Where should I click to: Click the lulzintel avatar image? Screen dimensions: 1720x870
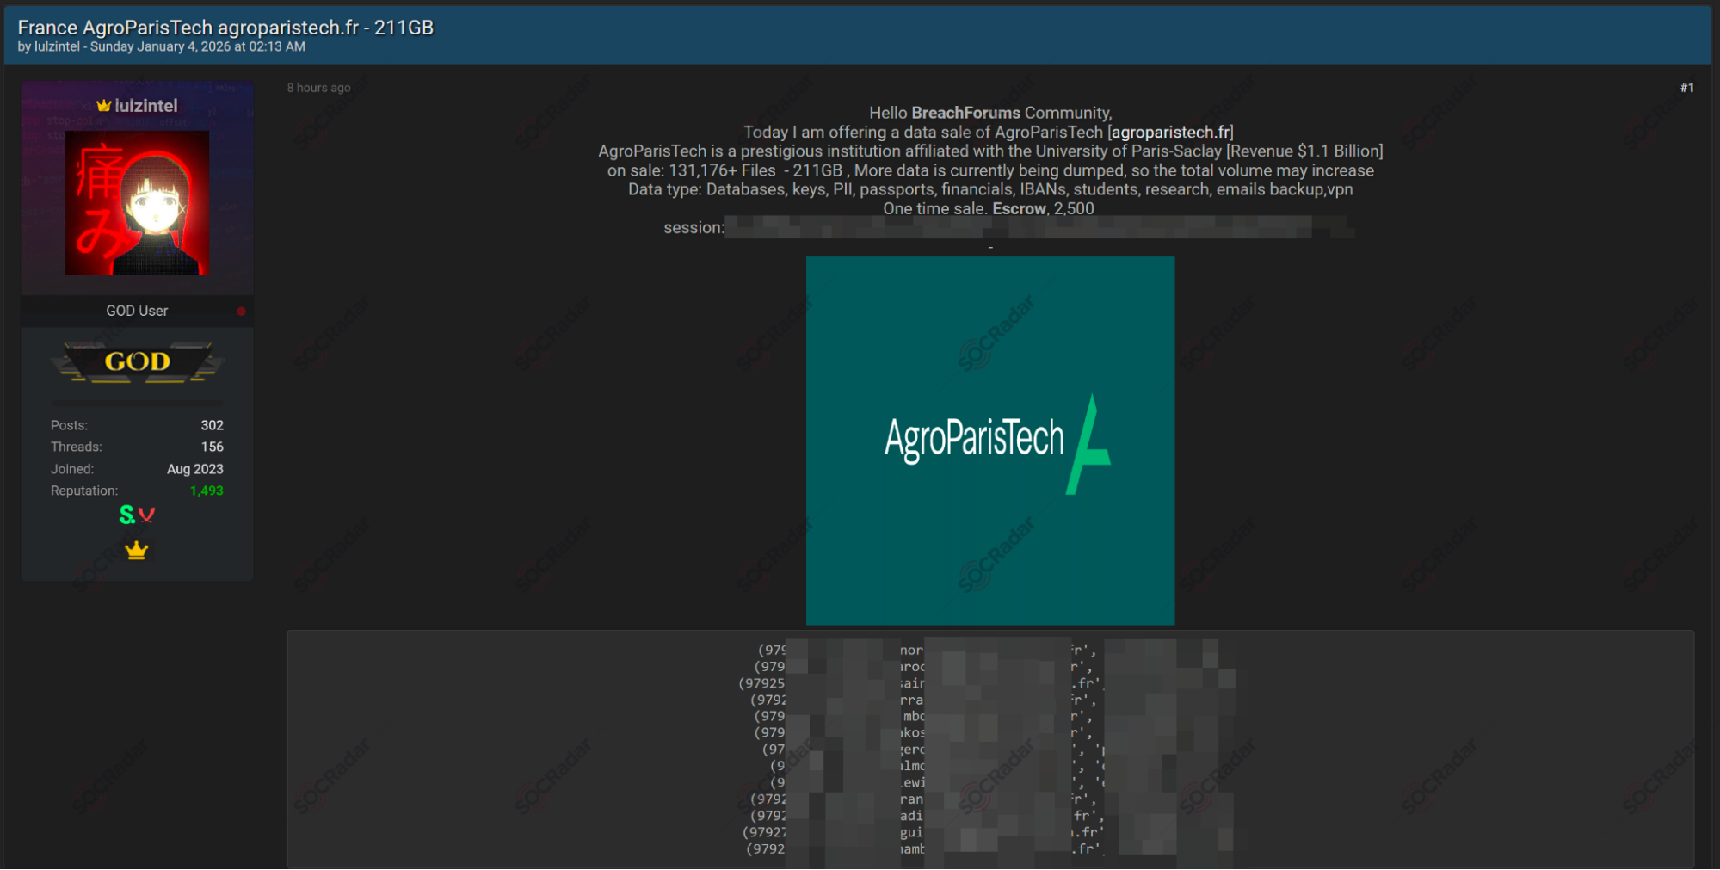pos(138,203)
